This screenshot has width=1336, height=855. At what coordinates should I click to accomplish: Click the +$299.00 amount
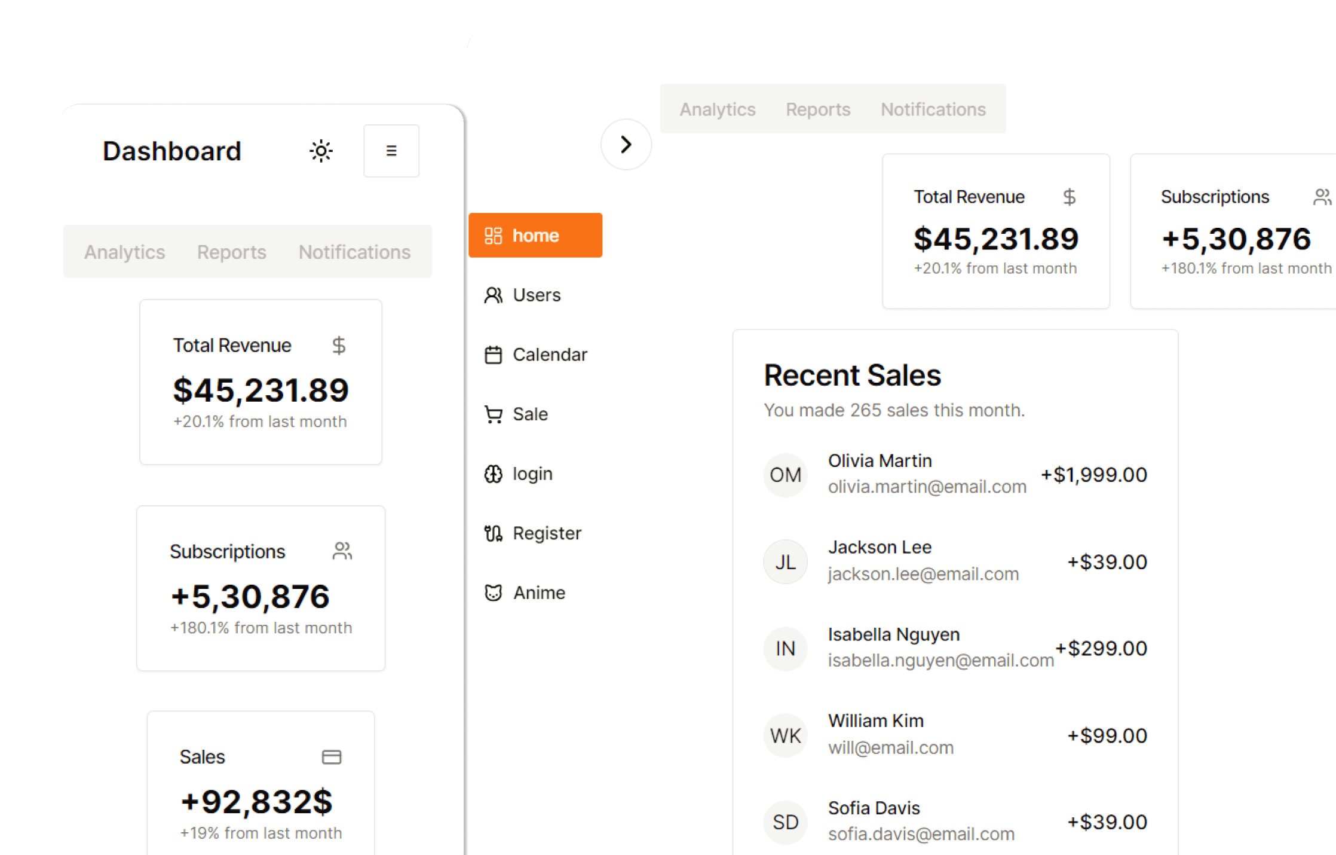click(x=1101, y=649)
